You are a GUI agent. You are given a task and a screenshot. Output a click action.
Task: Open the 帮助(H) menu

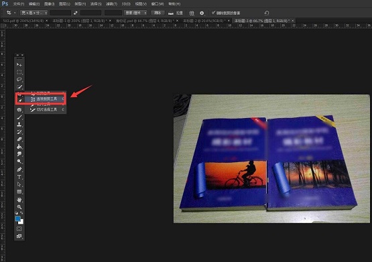174,4
